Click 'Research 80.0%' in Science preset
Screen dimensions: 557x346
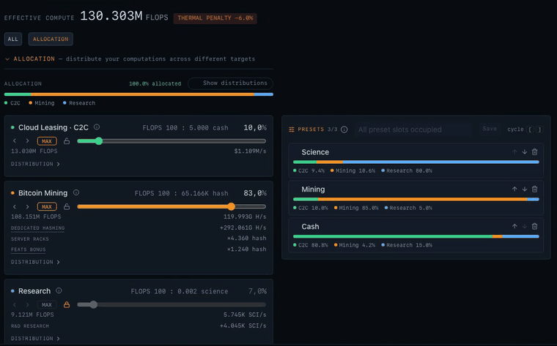coord(409,170)
